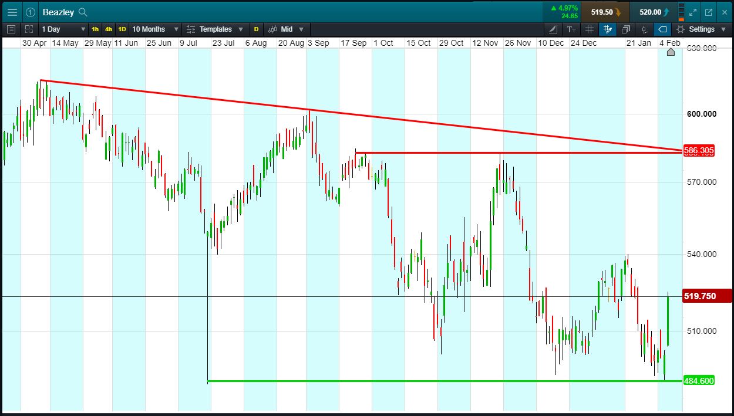Image resolution: width=734 pixels, height=416 pixels.
Task: Open the chart list panel icon
Action: [x=11, y=29]
